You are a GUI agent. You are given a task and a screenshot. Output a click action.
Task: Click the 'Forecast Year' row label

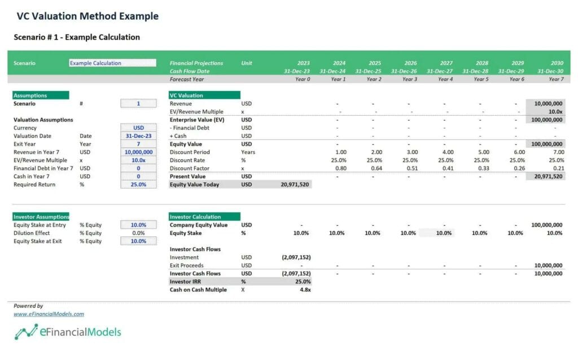186,79
